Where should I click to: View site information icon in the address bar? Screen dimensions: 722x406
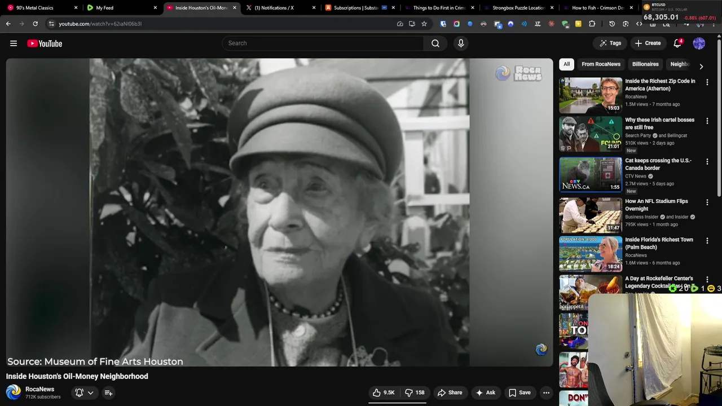tap(51, 24)
